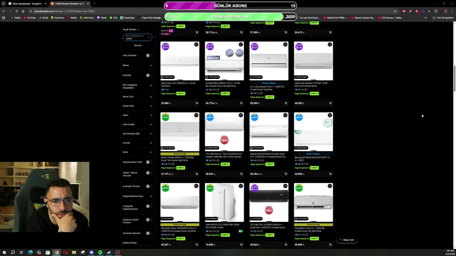
Task: Open Kelime Filtresi section
Action: (x=130, y=243)
